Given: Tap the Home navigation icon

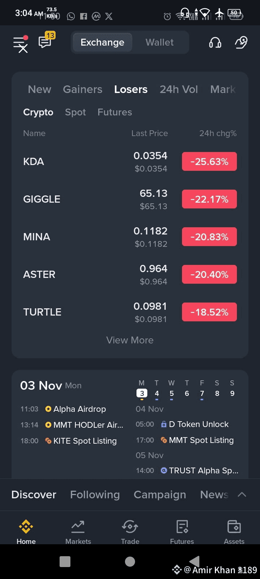Looking at the screenshot, I should (26, 527).
